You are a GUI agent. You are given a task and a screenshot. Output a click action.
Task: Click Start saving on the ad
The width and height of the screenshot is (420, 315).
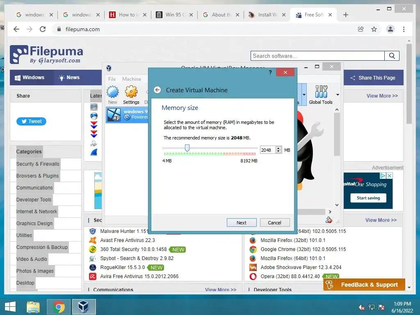(x=368, y=198)
